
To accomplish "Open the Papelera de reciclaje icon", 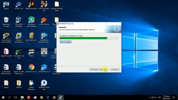I will [6, 22].
